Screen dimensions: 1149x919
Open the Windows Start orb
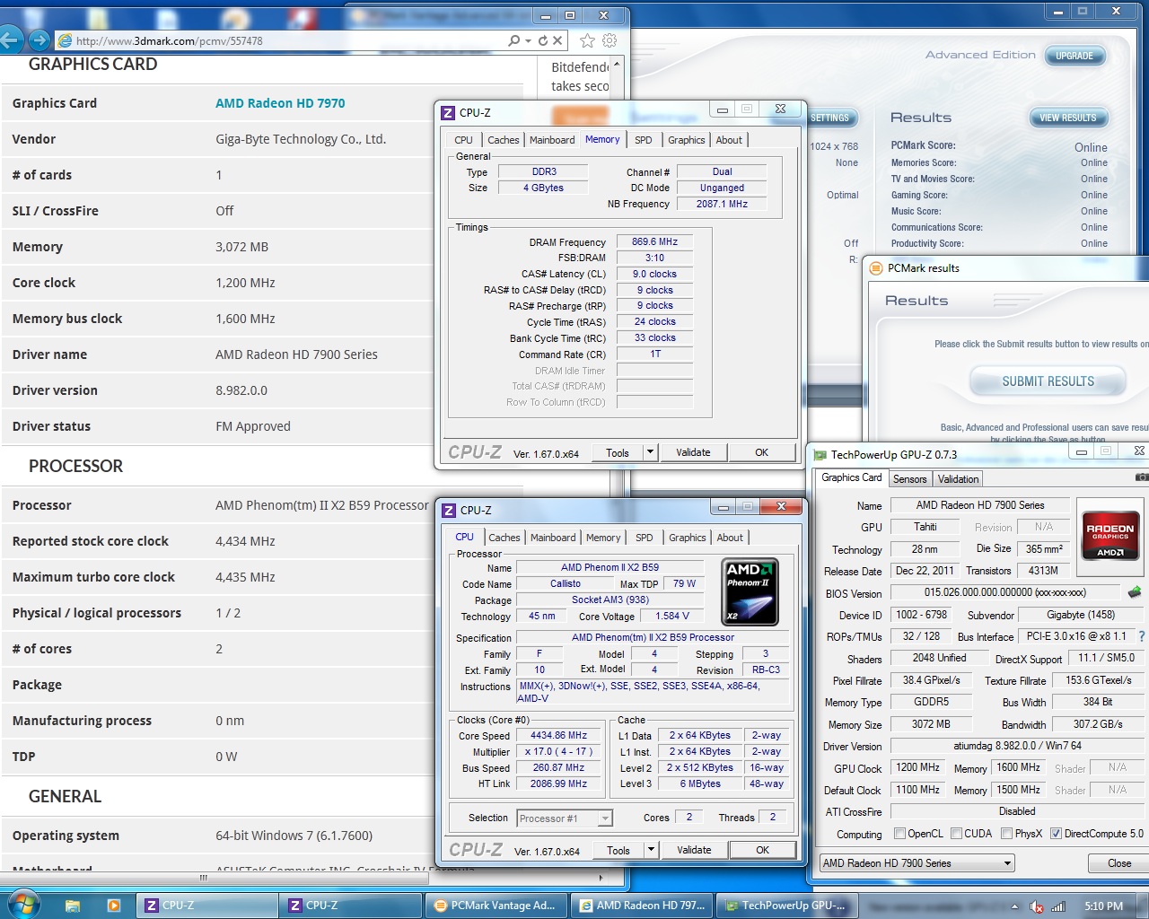pyautogui.click(x=22, y=904)
